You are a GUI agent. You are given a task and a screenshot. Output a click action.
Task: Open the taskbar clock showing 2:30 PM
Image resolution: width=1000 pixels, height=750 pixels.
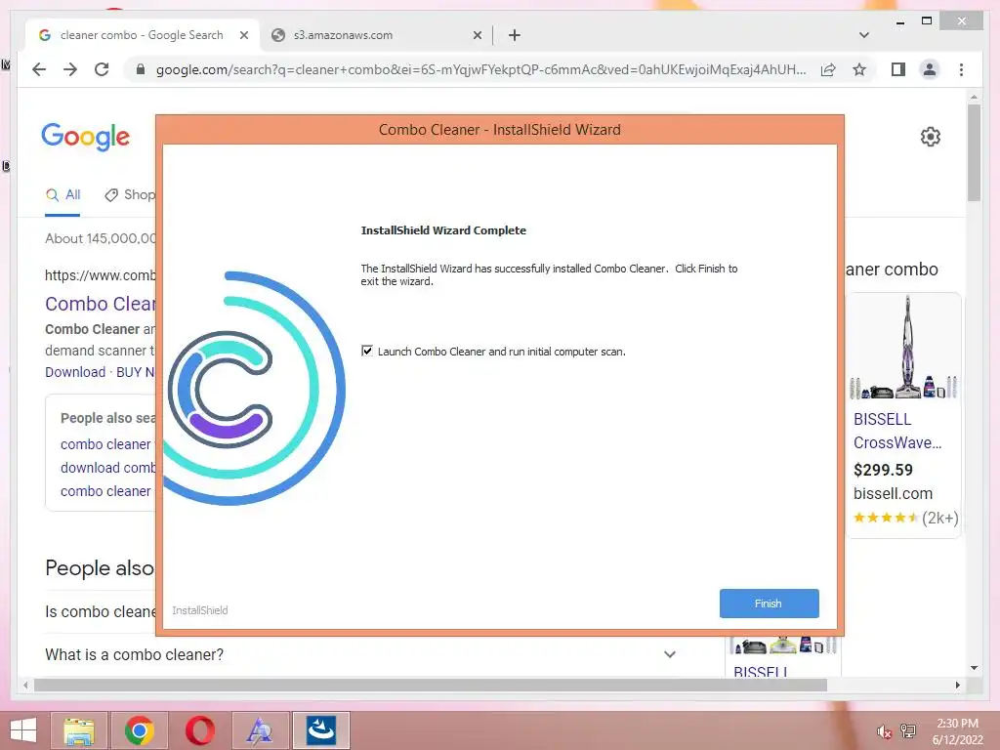coord(957,731)
